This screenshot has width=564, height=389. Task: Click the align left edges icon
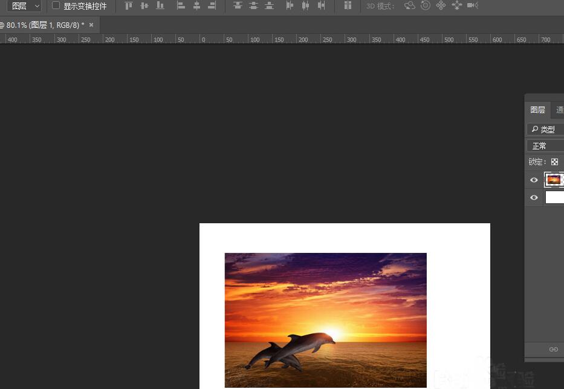(x=181, y=5)
